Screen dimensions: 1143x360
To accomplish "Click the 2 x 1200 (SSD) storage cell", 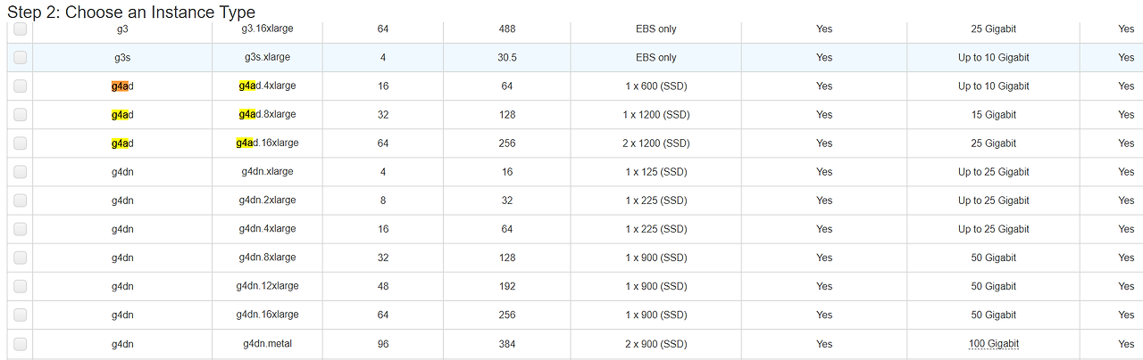I will pos(655,143).
